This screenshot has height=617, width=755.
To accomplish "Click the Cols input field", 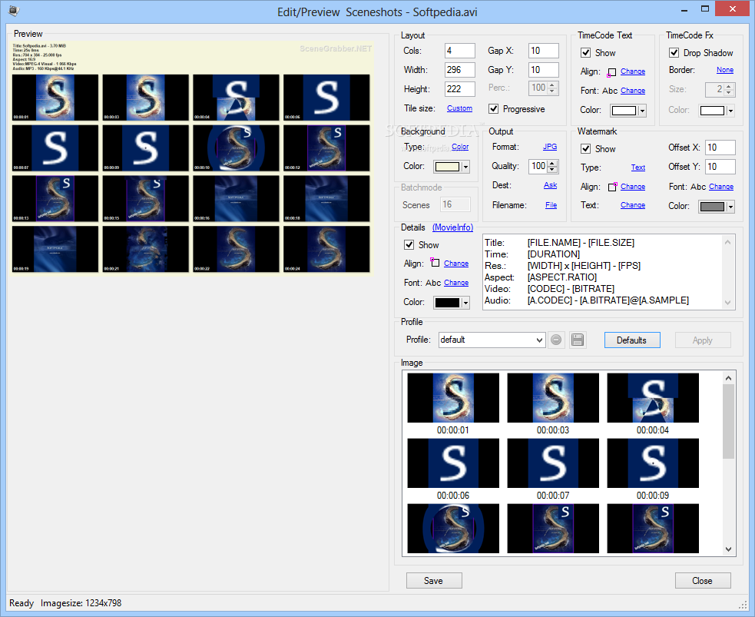I will click(460, 51).
